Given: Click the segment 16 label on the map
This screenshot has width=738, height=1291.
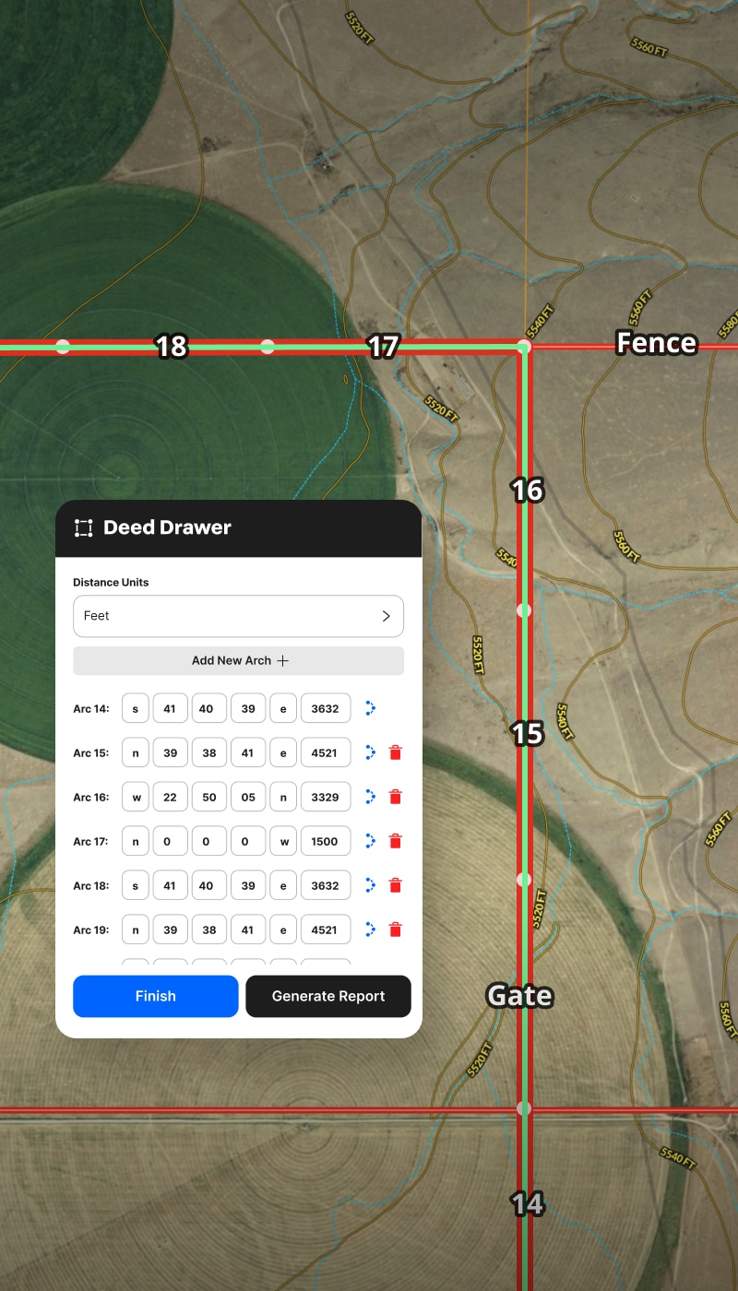Looking at the screenshot, I should tap(528, 490).
